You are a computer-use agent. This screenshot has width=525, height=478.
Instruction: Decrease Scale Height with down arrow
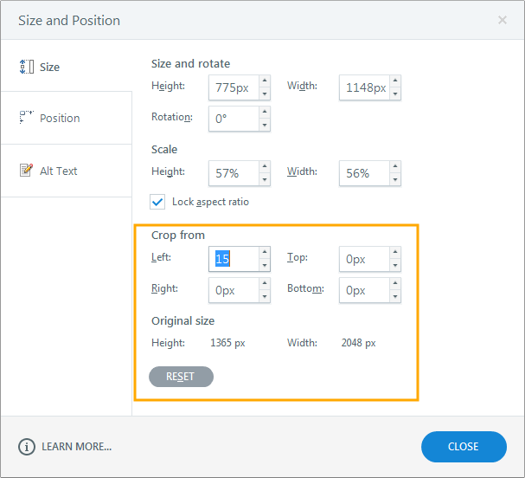pos(265,179)
